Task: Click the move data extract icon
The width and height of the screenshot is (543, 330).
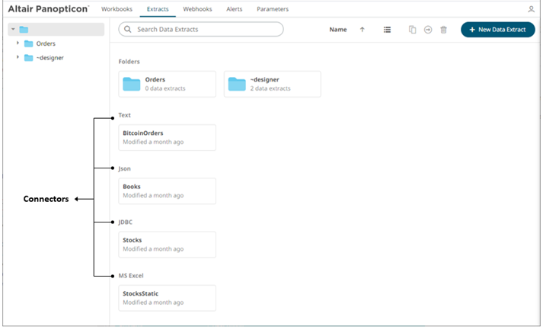Action: pos(428,30)
